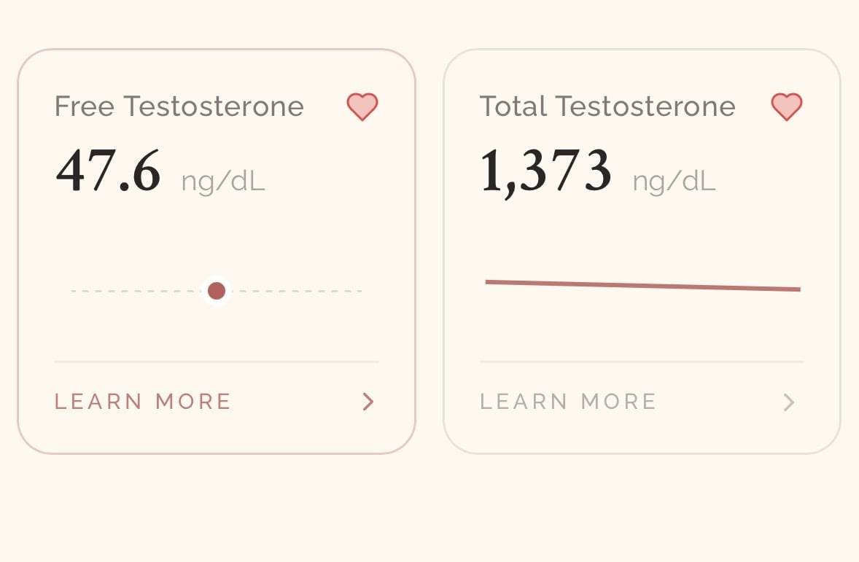
Task: Open Learn More under Total Testosterone
Action: [x=567, y=402]
